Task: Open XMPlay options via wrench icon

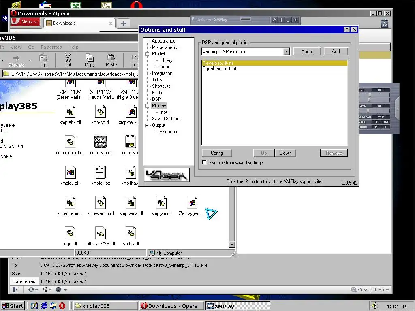Action: [274, 20]
